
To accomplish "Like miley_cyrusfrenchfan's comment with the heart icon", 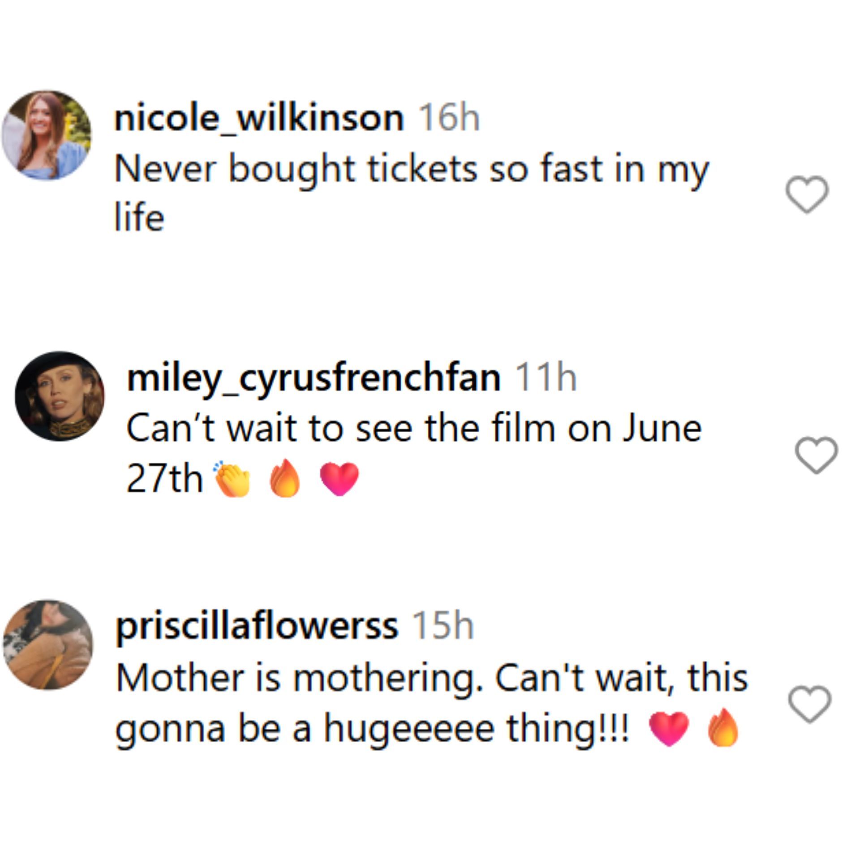I will [816, 455].
